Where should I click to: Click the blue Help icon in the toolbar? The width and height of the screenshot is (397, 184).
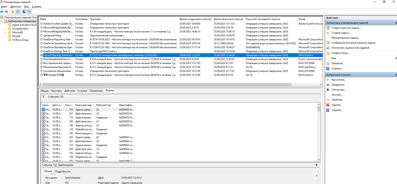pyautogui.click(x=24, y=12)
